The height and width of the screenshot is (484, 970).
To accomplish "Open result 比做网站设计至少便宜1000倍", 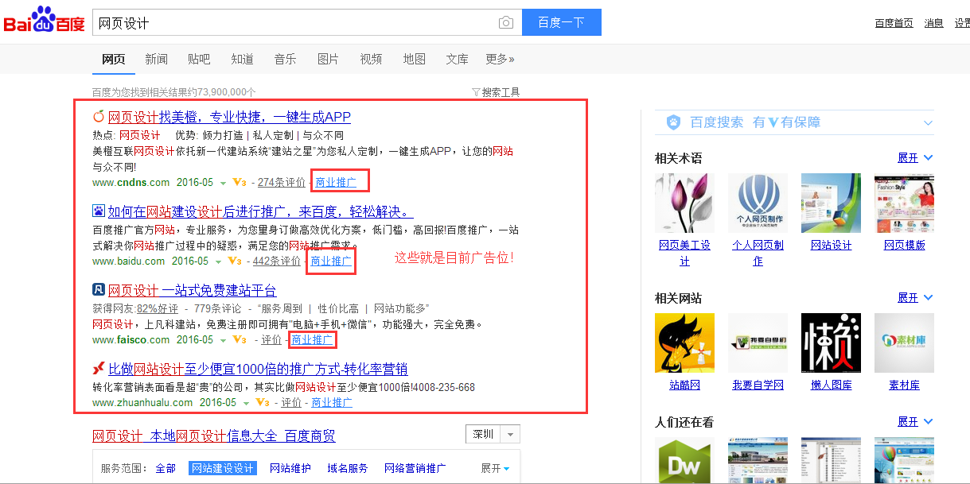I will 258,369.
